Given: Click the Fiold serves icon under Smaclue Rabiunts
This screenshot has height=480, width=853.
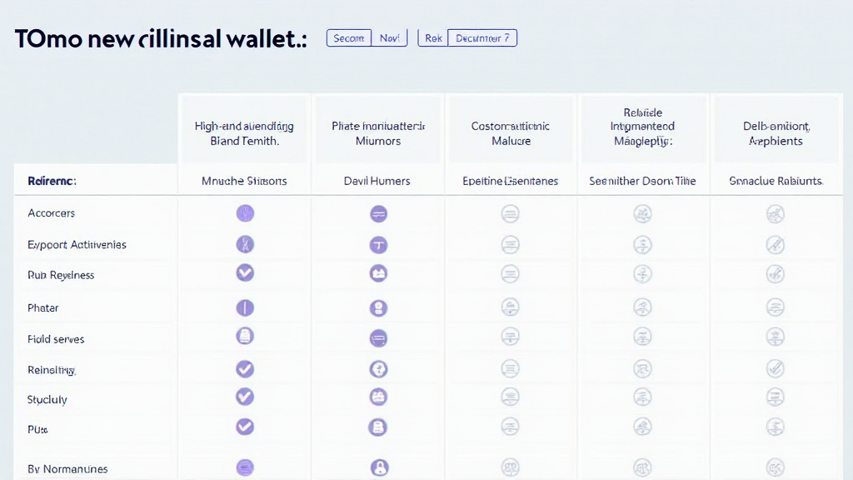Looking at the screenshot, I should click(x=775, y=337).
